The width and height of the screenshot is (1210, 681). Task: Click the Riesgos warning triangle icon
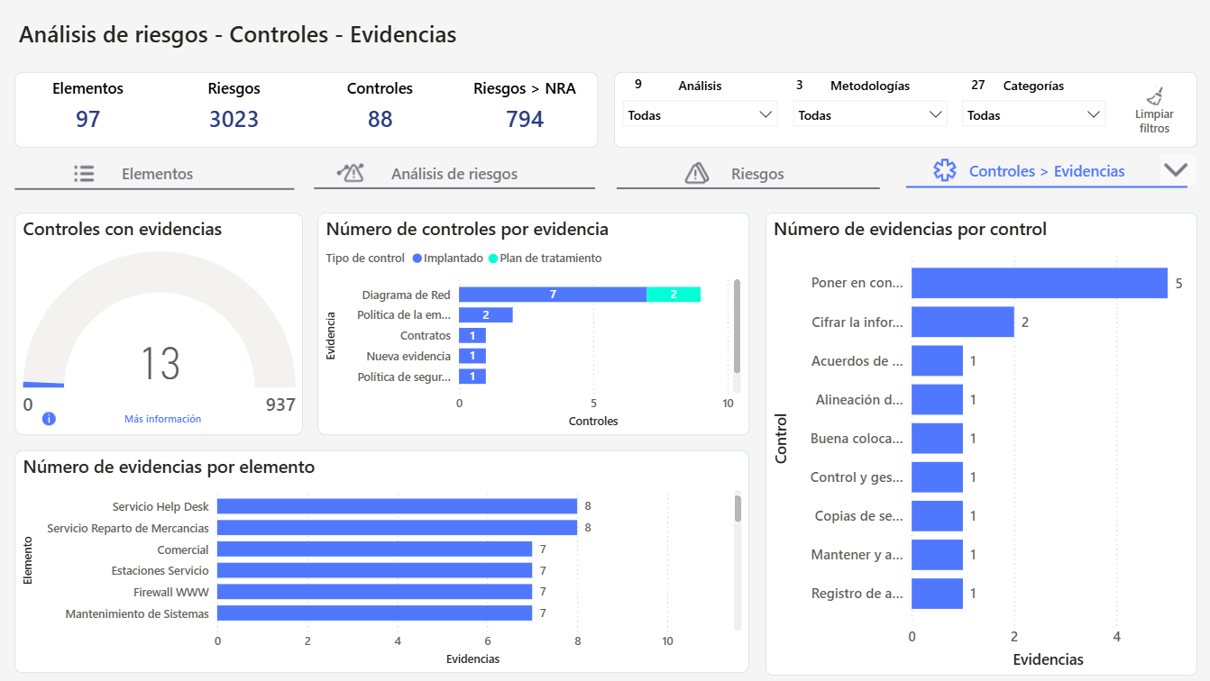tap(696, 174)
